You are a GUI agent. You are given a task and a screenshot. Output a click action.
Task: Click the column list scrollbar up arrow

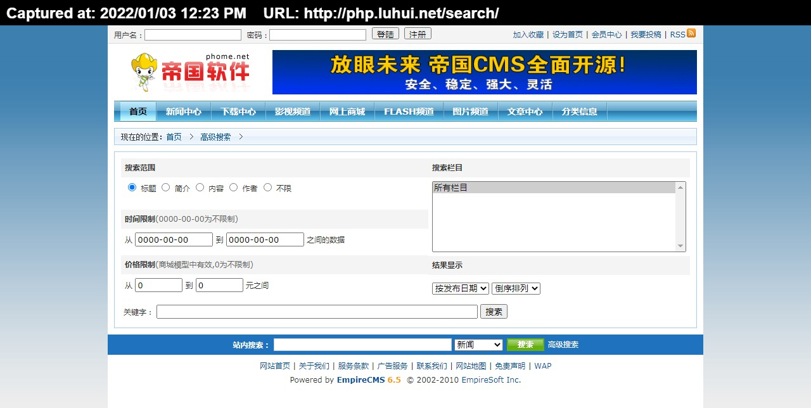pos(680,188)
